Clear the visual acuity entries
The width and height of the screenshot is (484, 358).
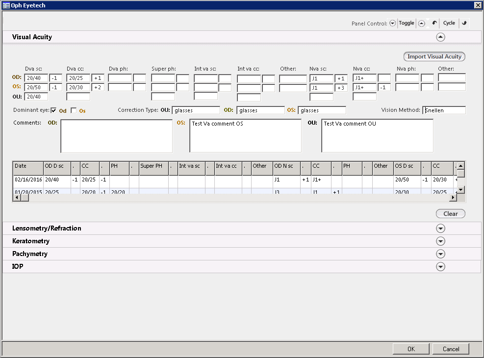[x=450, y=213]
